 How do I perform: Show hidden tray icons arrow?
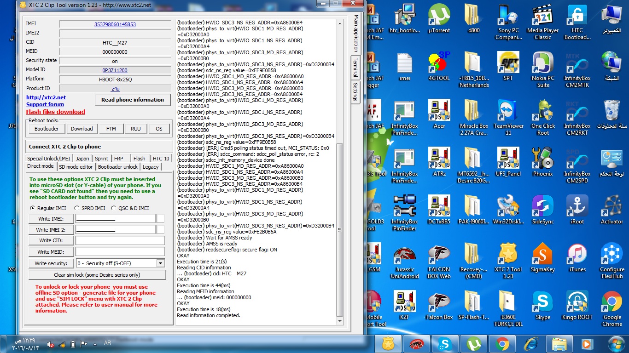tap(94, 343)
